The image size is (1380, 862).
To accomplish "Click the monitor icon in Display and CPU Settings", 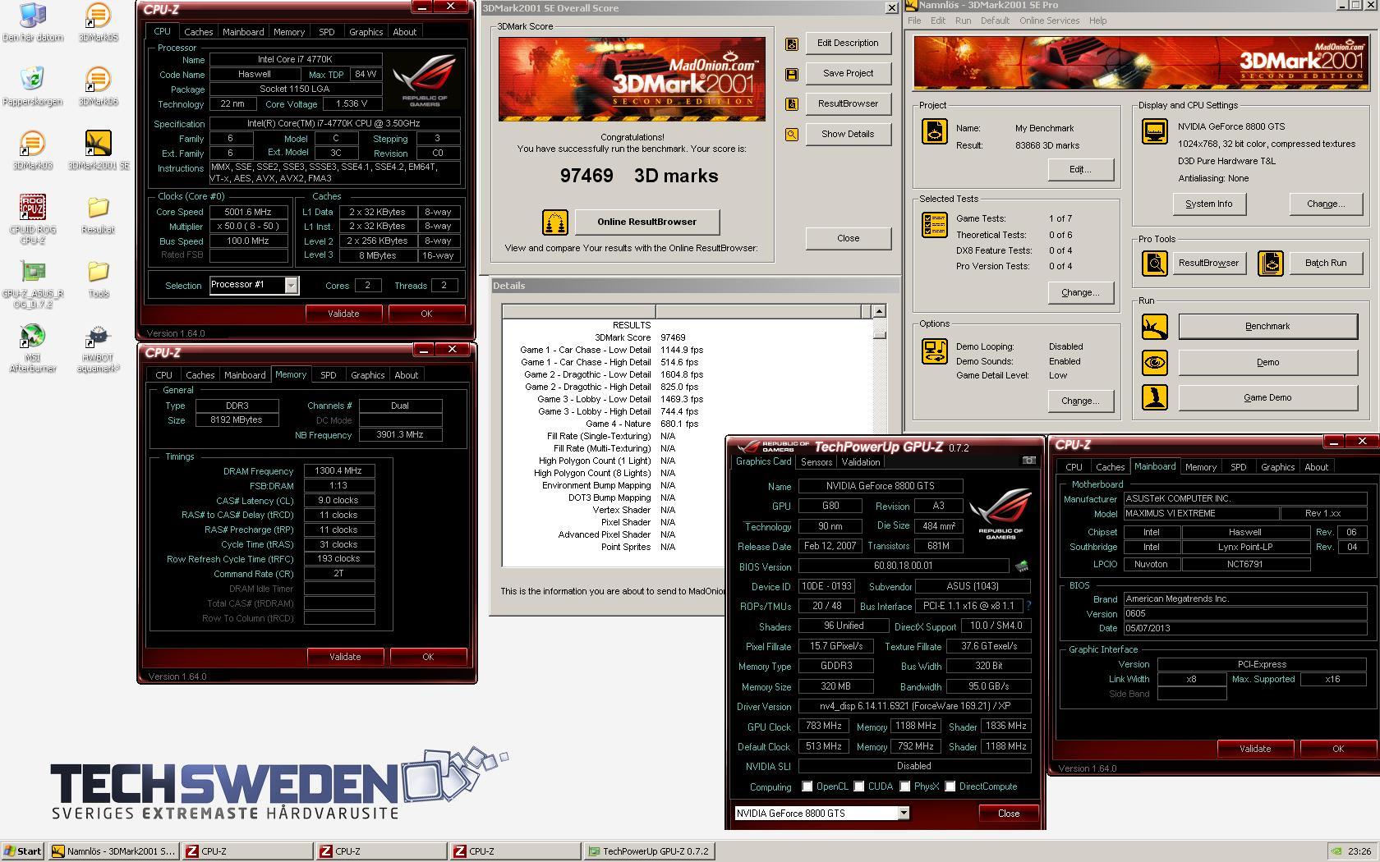I will click(1155, 131).
